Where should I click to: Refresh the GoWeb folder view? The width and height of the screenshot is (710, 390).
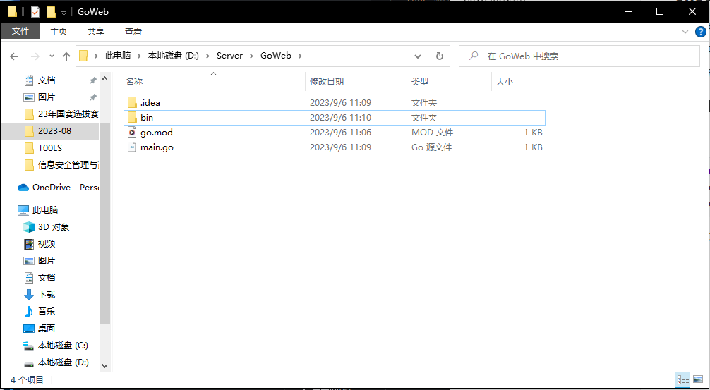[439, 56]
